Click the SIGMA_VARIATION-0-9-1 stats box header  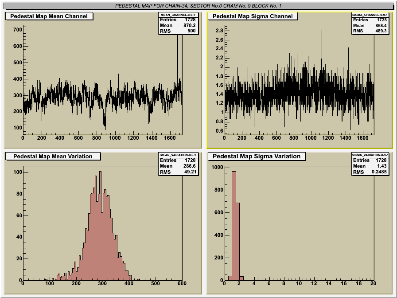(x=370, y=155)
